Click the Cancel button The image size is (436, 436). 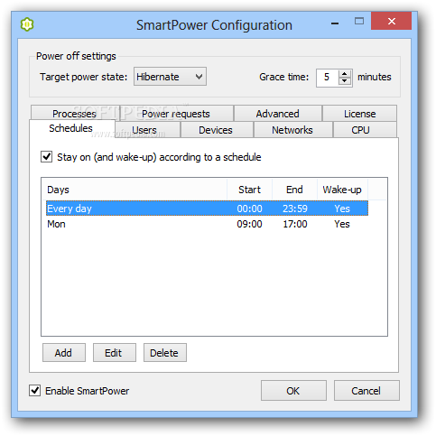[x=366, y=390]
